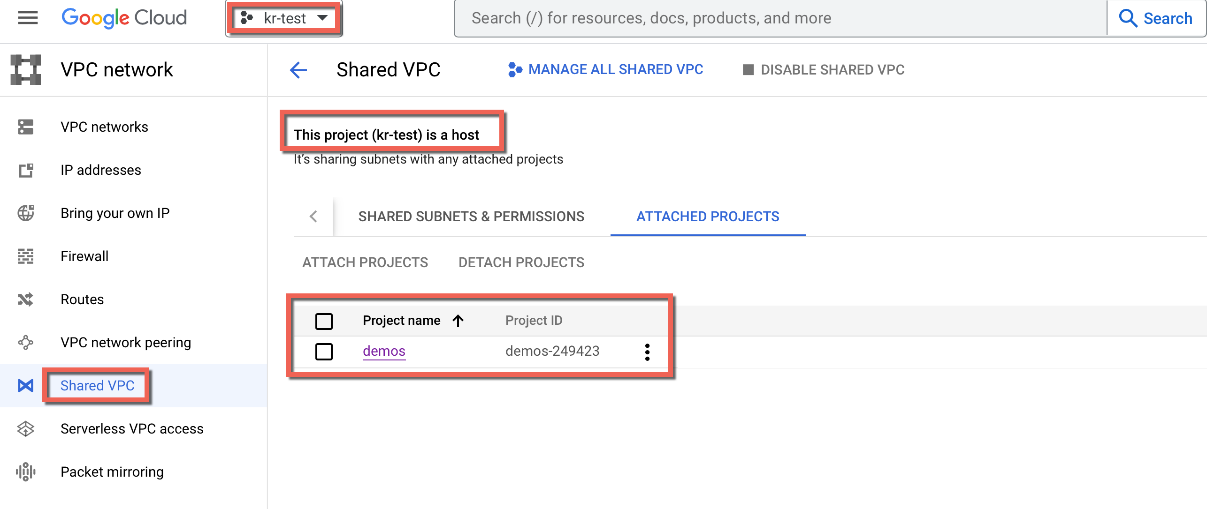Open Packet mirroring in sidebar
This screenshot has width=1207, height=509.
pos(112,472)
